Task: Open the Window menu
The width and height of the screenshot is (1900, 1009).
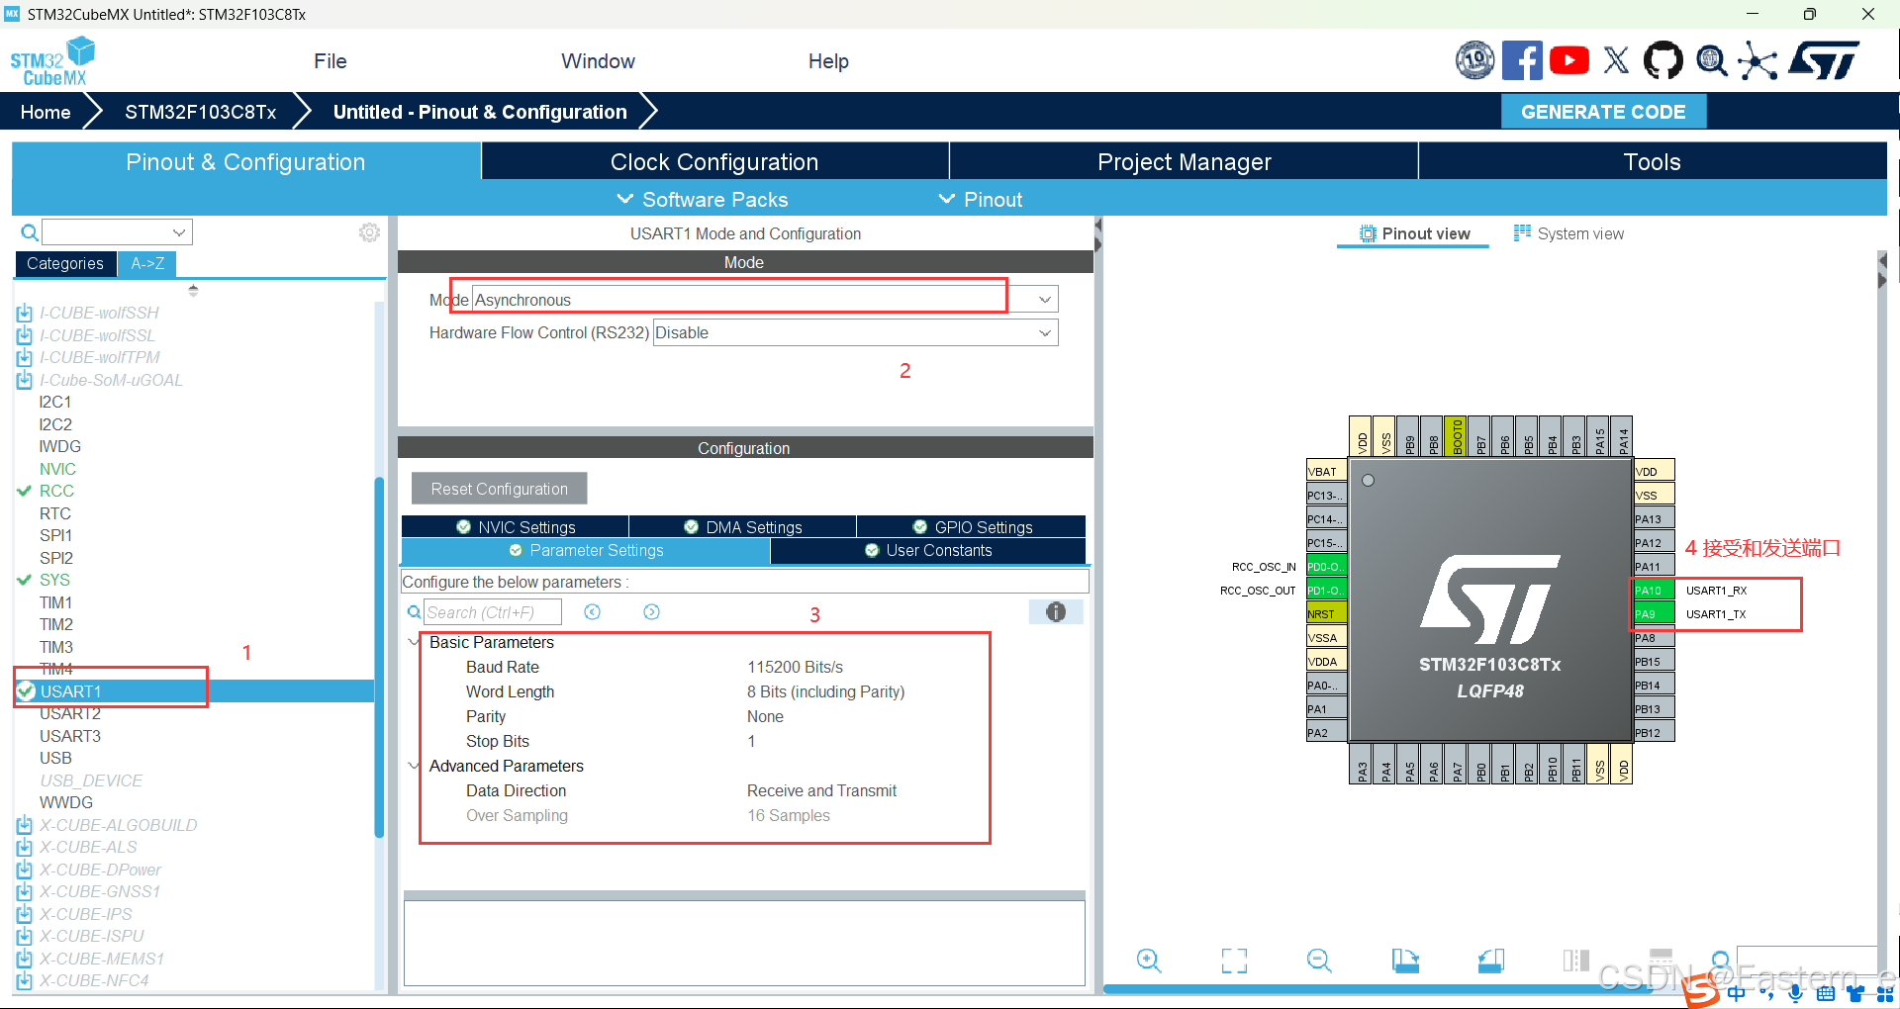Action: tap(598, 61)
